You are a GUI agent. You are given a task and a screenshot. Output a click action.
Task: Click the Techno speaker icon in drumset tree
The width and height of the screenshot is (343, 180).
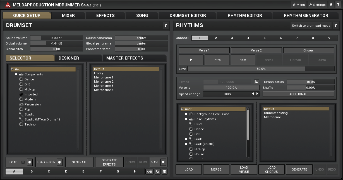pos(21,124)
